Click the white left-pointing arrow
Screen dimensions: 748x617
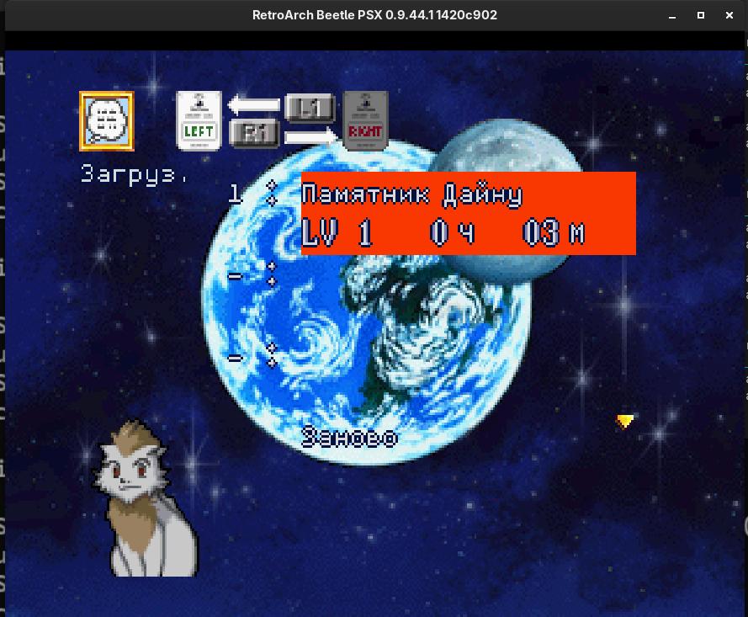click(254, 105)
